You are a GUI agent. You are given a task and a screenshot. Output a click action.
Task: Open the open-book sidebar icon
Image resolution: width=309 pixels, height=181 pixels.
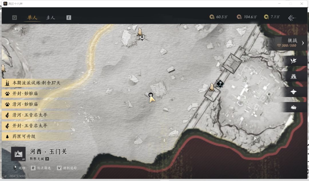tap(294, 107)
